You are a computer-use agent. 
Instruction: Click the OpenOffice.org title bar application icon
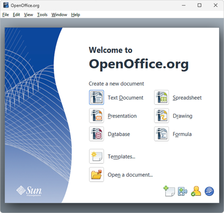tap(6, 5)
